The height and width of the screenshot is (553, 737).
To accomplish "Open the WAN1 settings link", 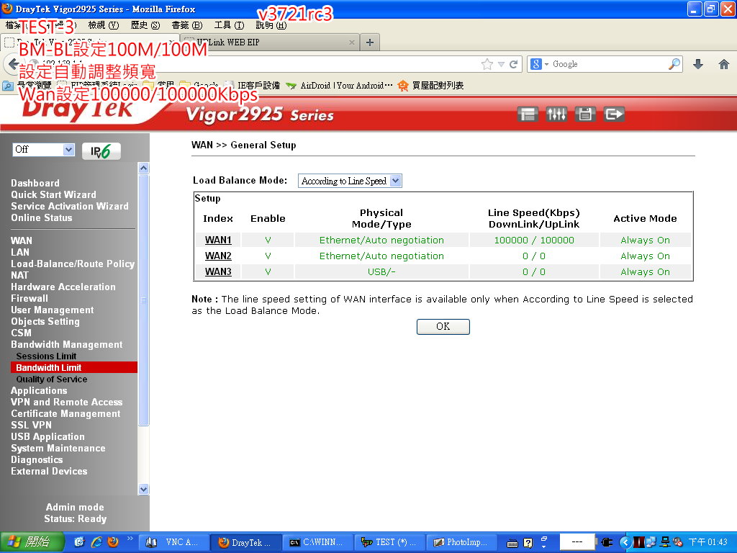I will pos(218,240).
